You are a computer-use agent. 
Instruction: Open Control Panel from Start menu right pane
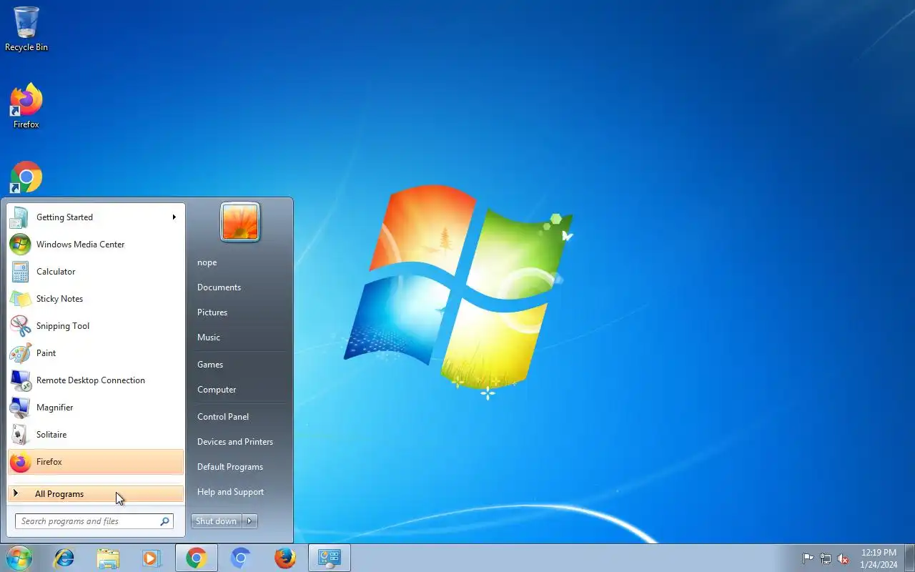click(223, 417)
